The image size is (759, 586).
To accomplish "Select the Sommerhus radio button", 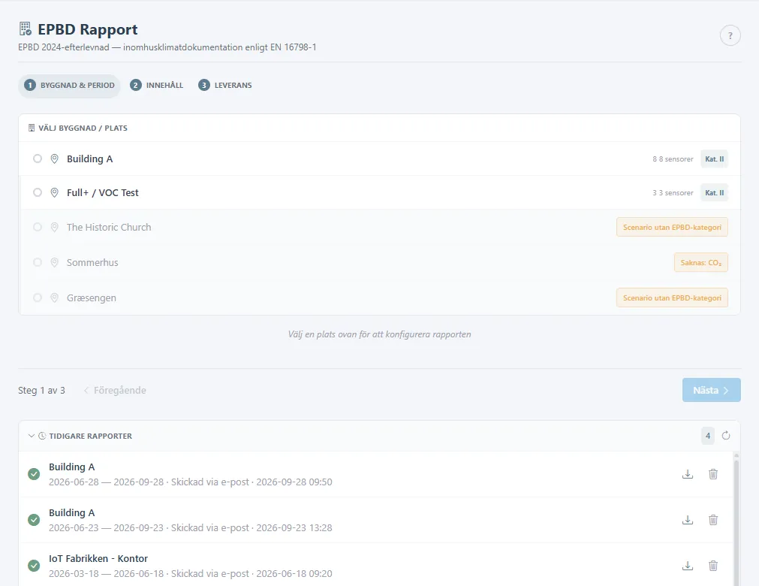I will 38,262.
